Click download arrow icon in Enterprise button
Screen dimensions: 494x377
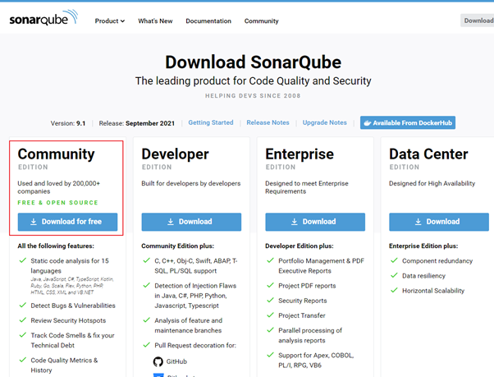click(x=295, y=222)
